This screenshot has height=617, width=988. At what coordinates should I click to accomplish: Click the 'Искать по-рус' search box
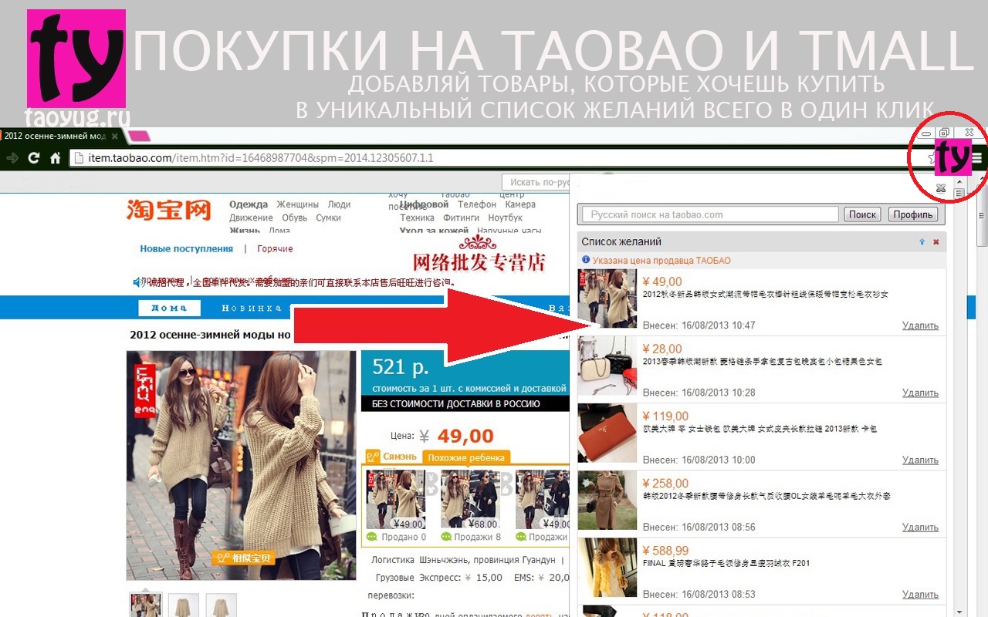536,182
